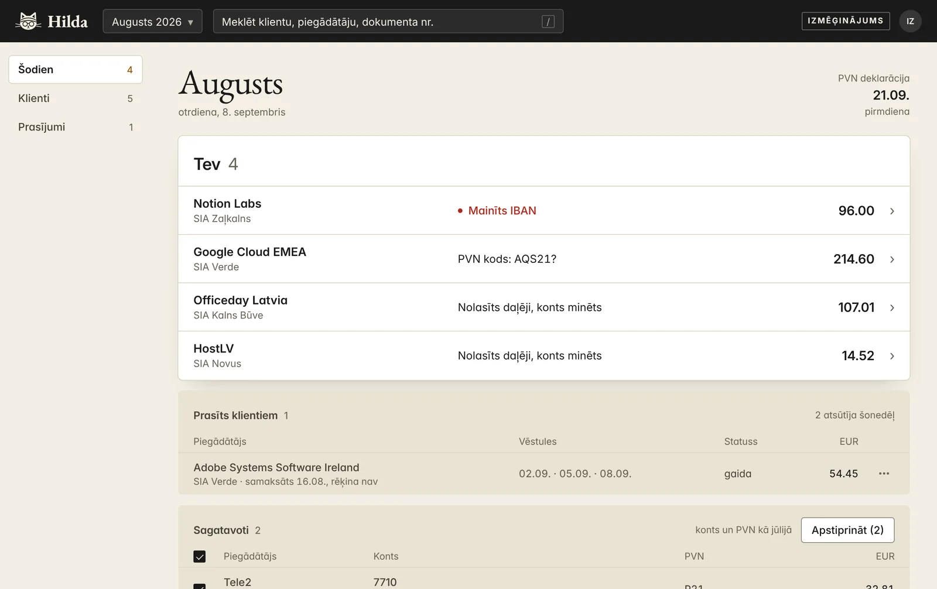This screenshot has width=937, height=589.
Task: Click the Notion Labs supplier name
Action: [x=227, y=204]
